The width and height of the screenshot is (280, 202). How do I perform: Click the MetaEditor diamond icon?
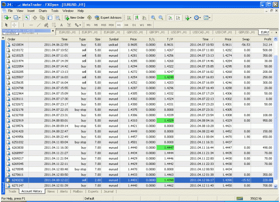(90, 17)
